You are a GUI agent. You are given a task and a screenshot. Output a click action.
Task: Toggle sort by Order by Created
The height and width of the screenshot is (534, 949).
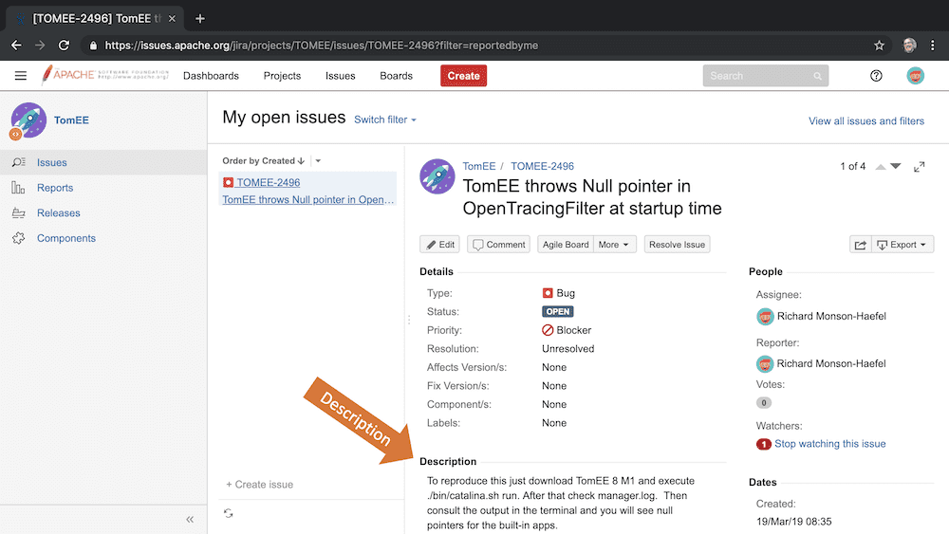[263, 161]
